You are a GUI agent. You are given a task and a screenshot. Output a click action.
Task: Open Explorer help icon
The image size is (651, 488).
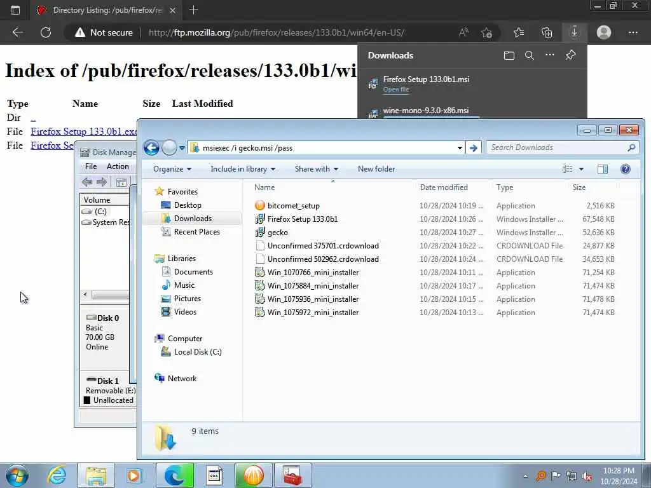[626, 169]
